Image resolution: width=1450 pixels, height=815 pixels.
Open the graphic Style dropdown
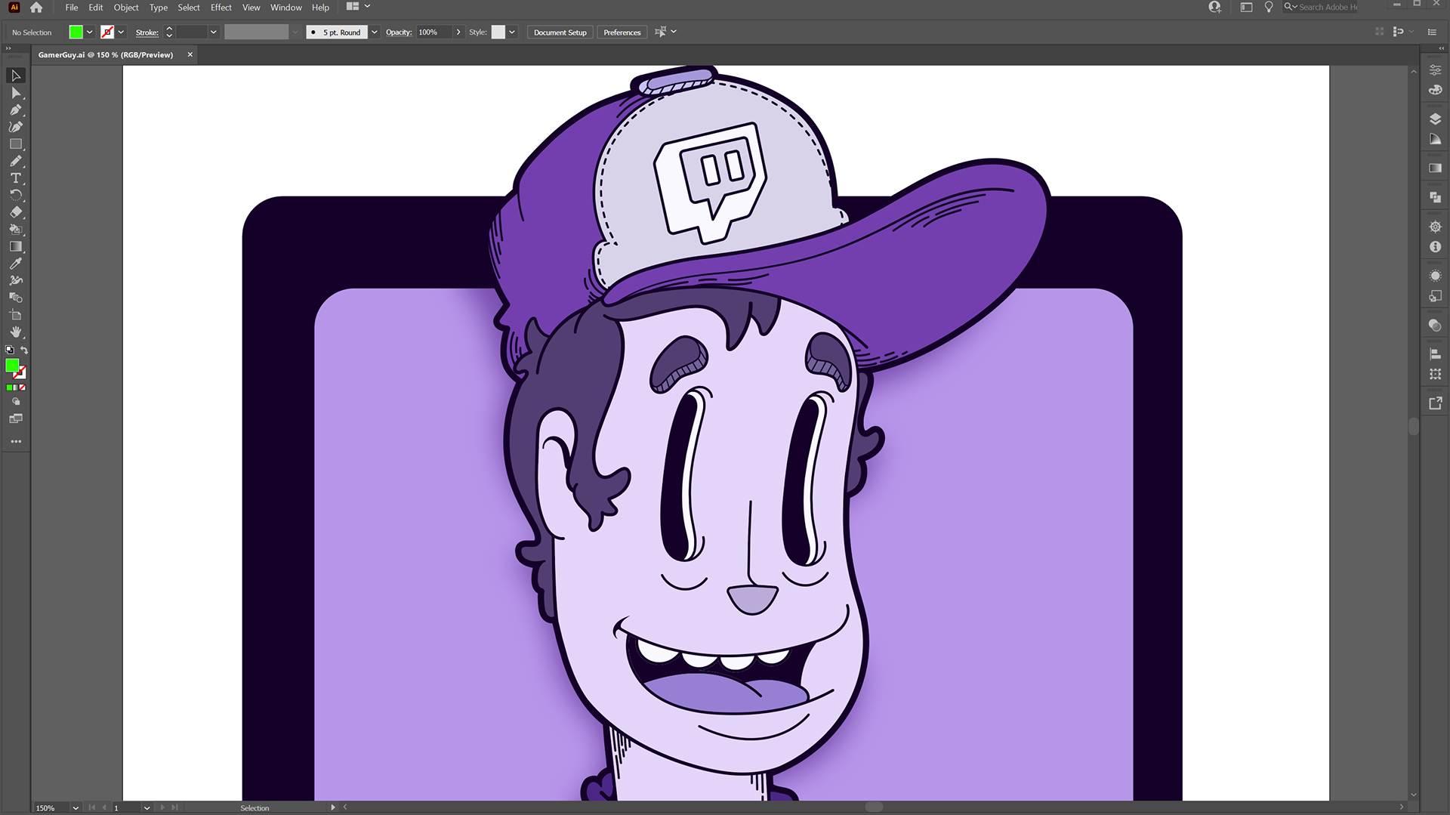[511, 32]
